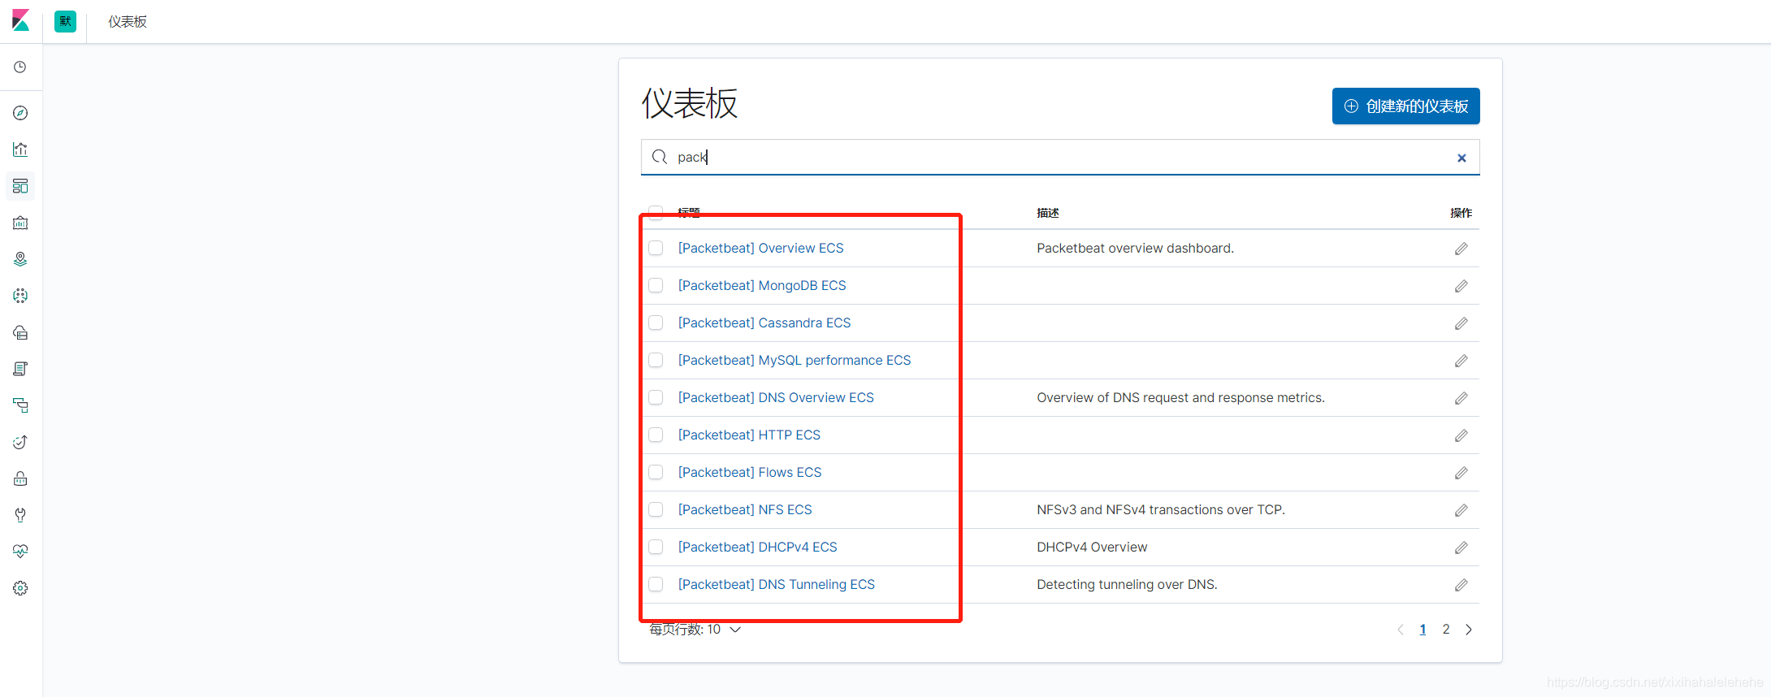Screen dimensions: 1771x697
Task: Open Logs icon in sidebar
Action: [x=20, y=369]
